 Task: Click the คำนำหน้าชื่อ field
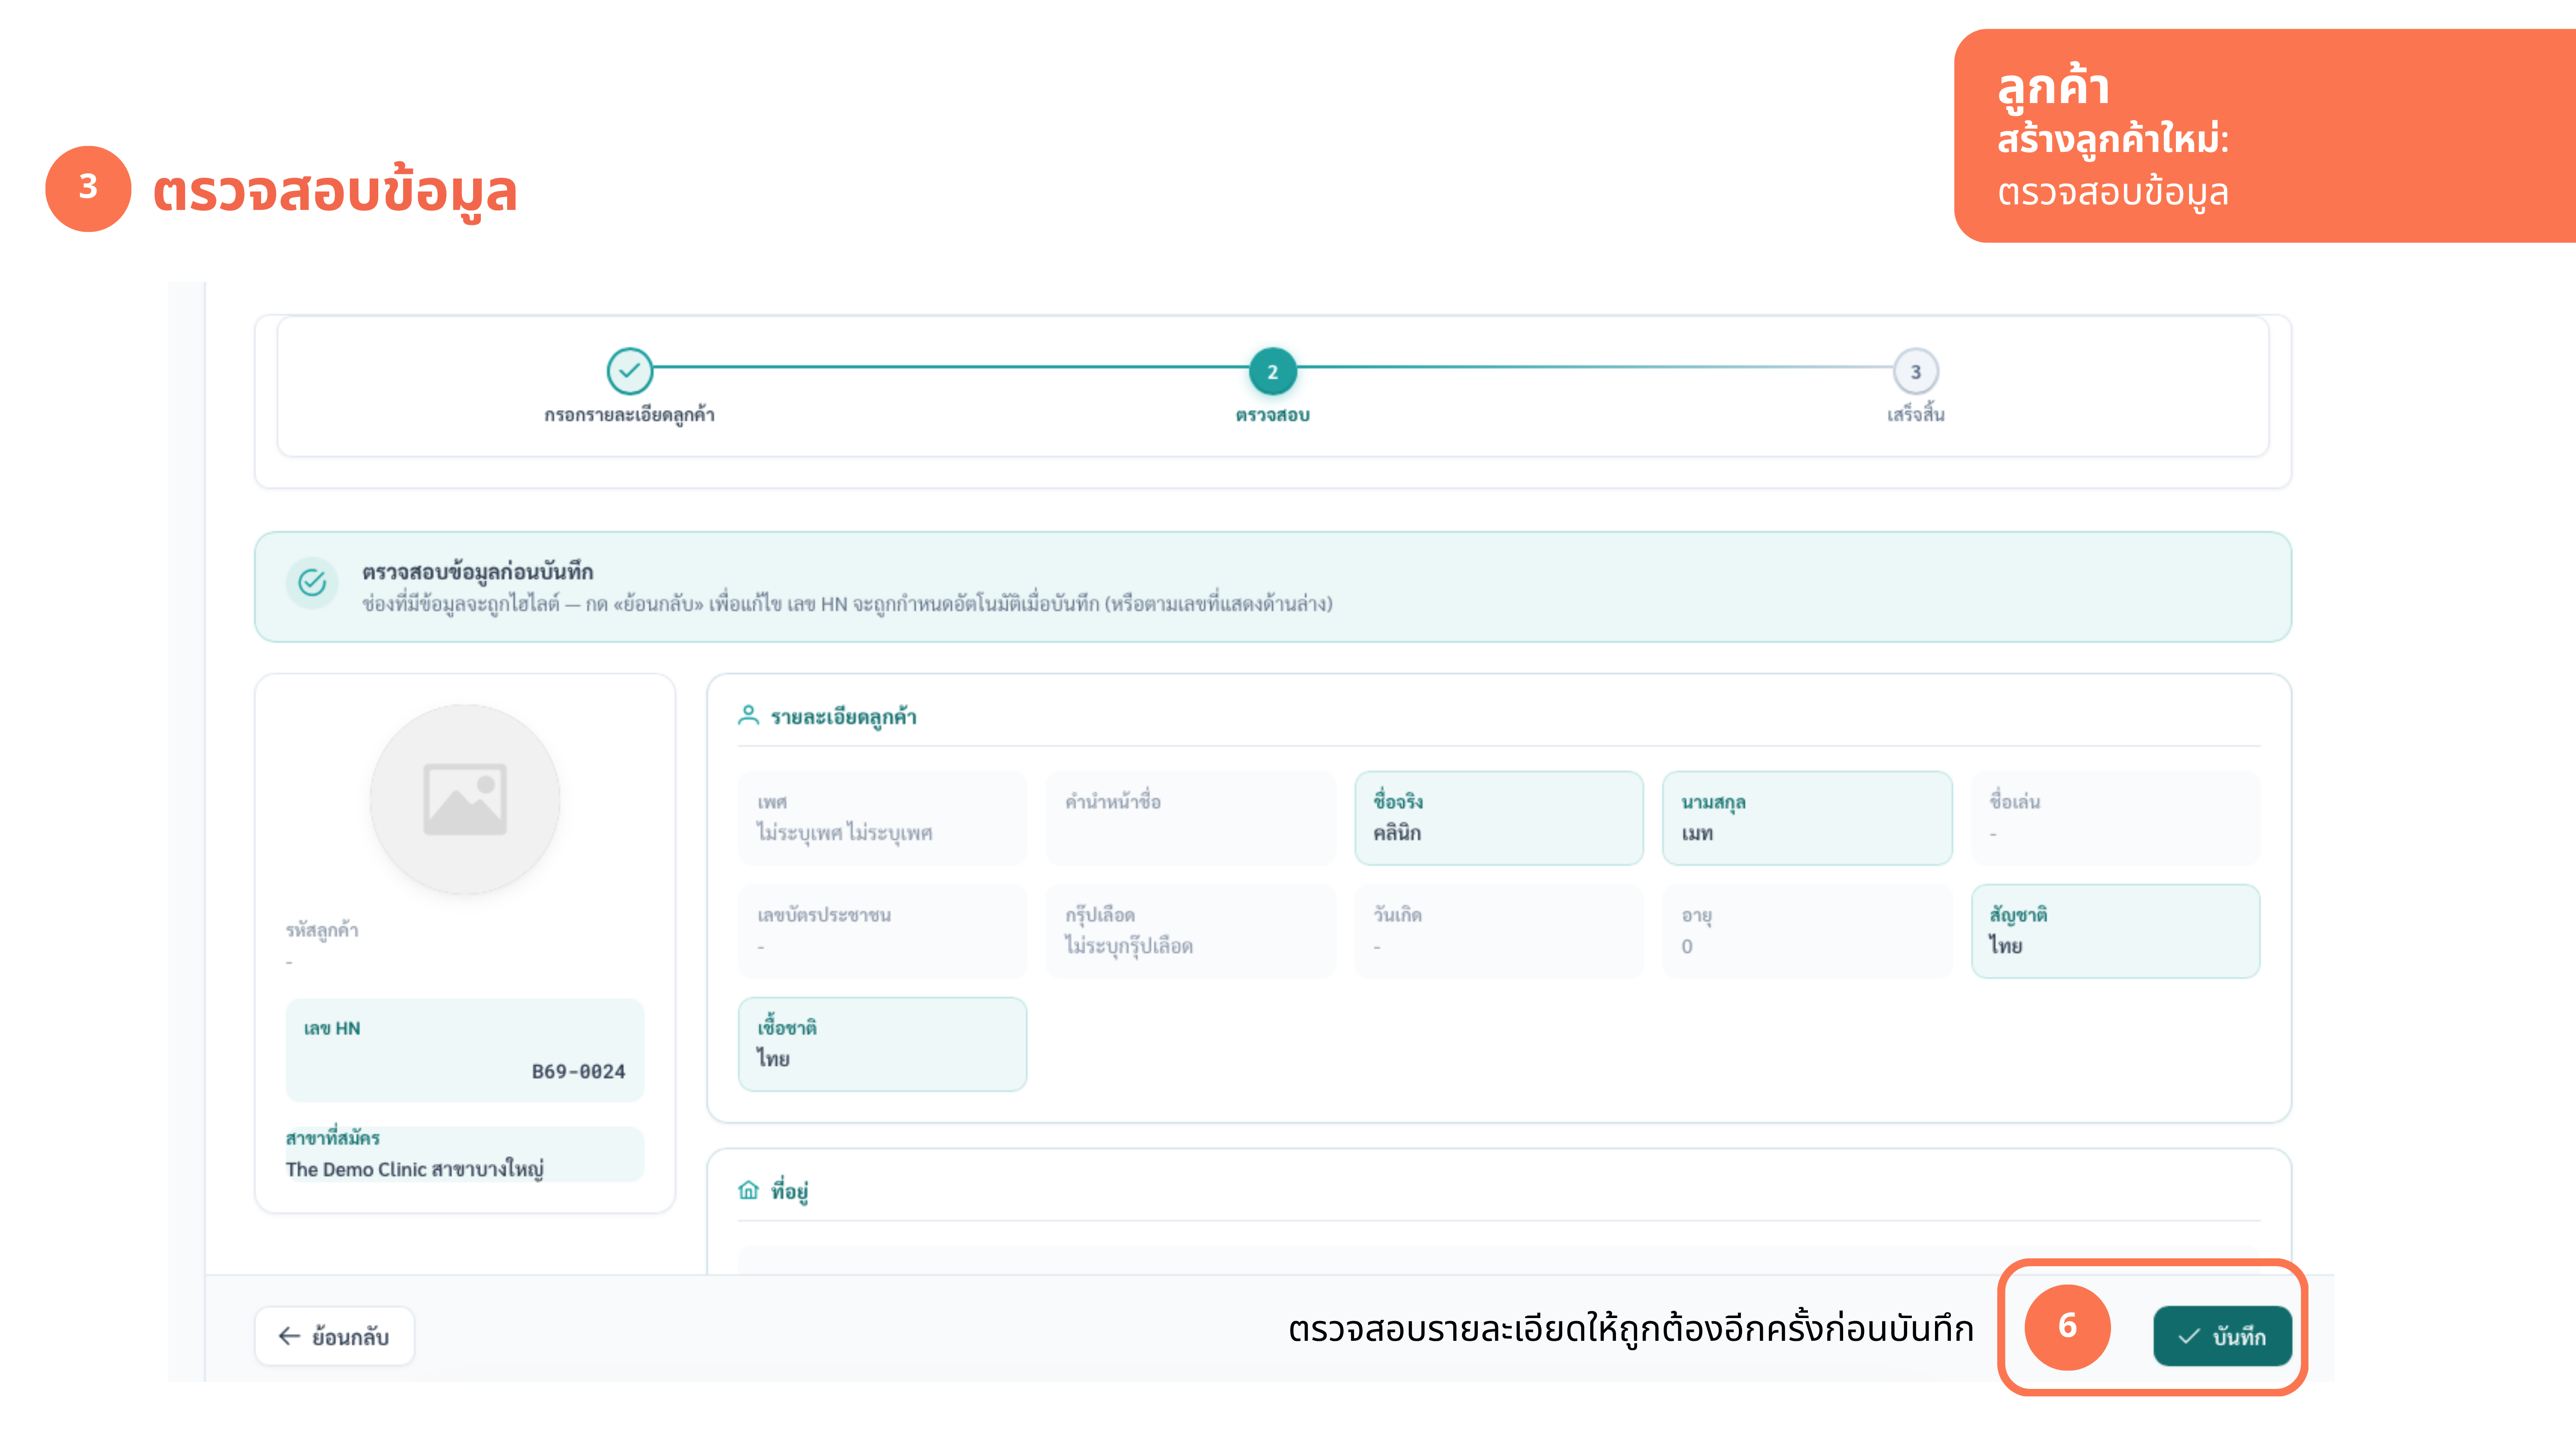pyautogui.click(x=1190, y=817)
